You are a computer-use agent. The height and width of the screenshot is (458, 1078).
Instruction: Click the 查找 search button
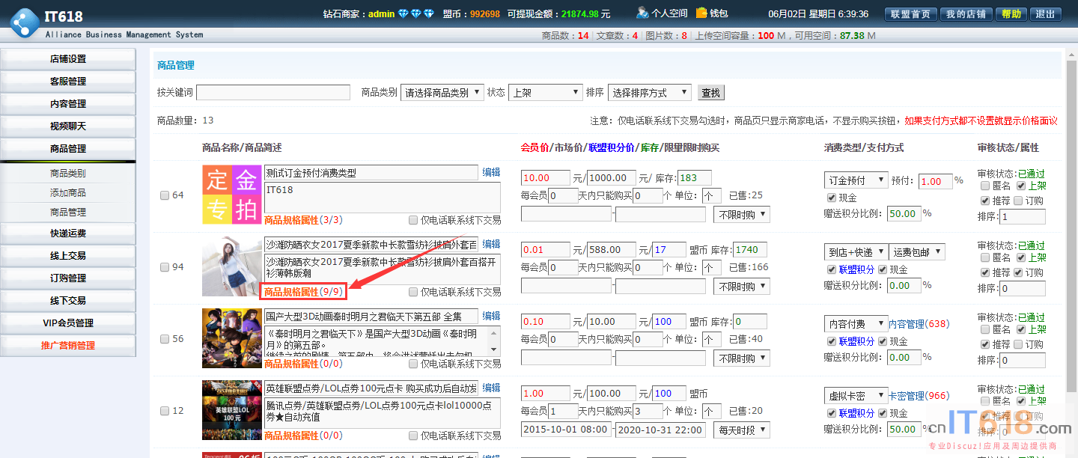pos(710,93)
